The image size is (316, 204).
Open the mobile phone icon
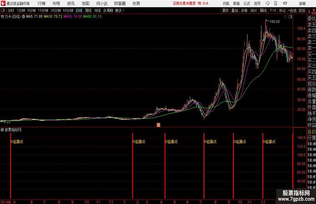[x=275, y=3]
